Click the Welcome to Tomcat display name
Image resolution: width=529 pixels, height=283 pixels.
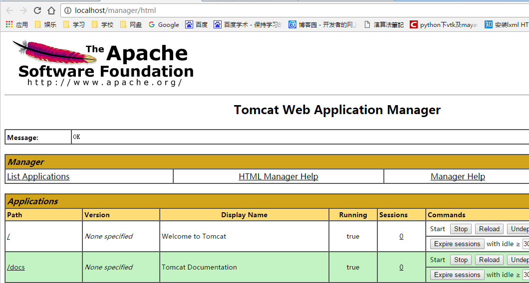(x=194, y=237)
